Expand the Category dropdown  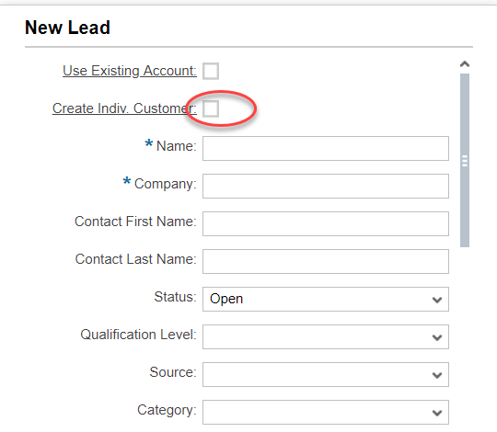click(326, 412)
